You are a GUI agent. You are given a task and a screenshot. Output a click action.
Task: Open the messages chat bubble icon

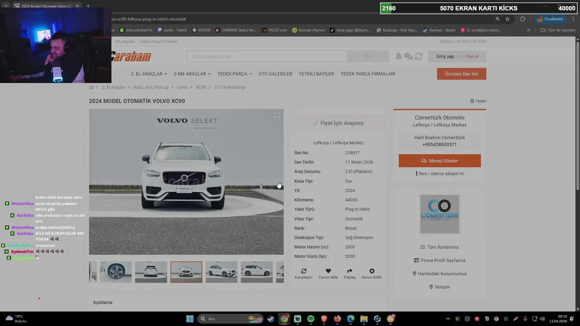point(408,56)
